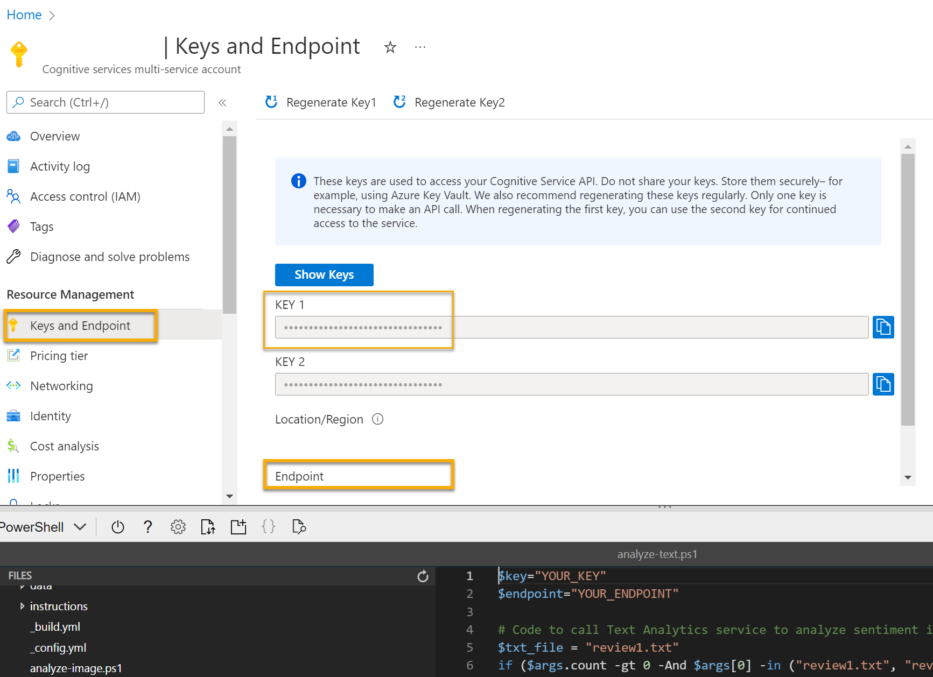Click Regenerate Key1
Screen dimensions: 933x677
[321, 102]
